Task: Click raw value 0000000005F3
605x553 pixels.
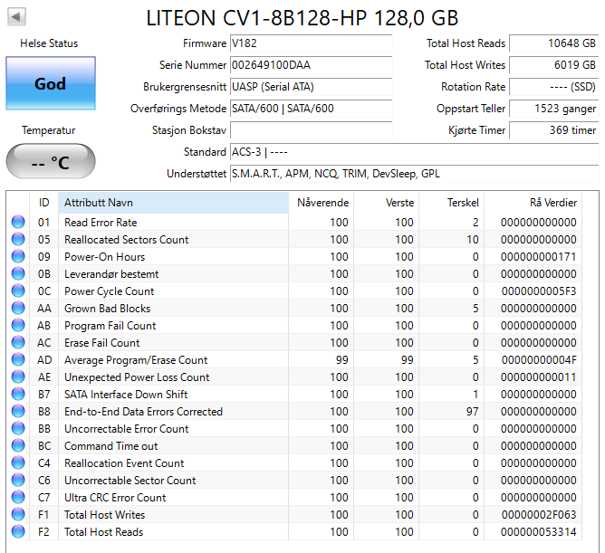Action: pyautogui.click(x=539, y=291)
